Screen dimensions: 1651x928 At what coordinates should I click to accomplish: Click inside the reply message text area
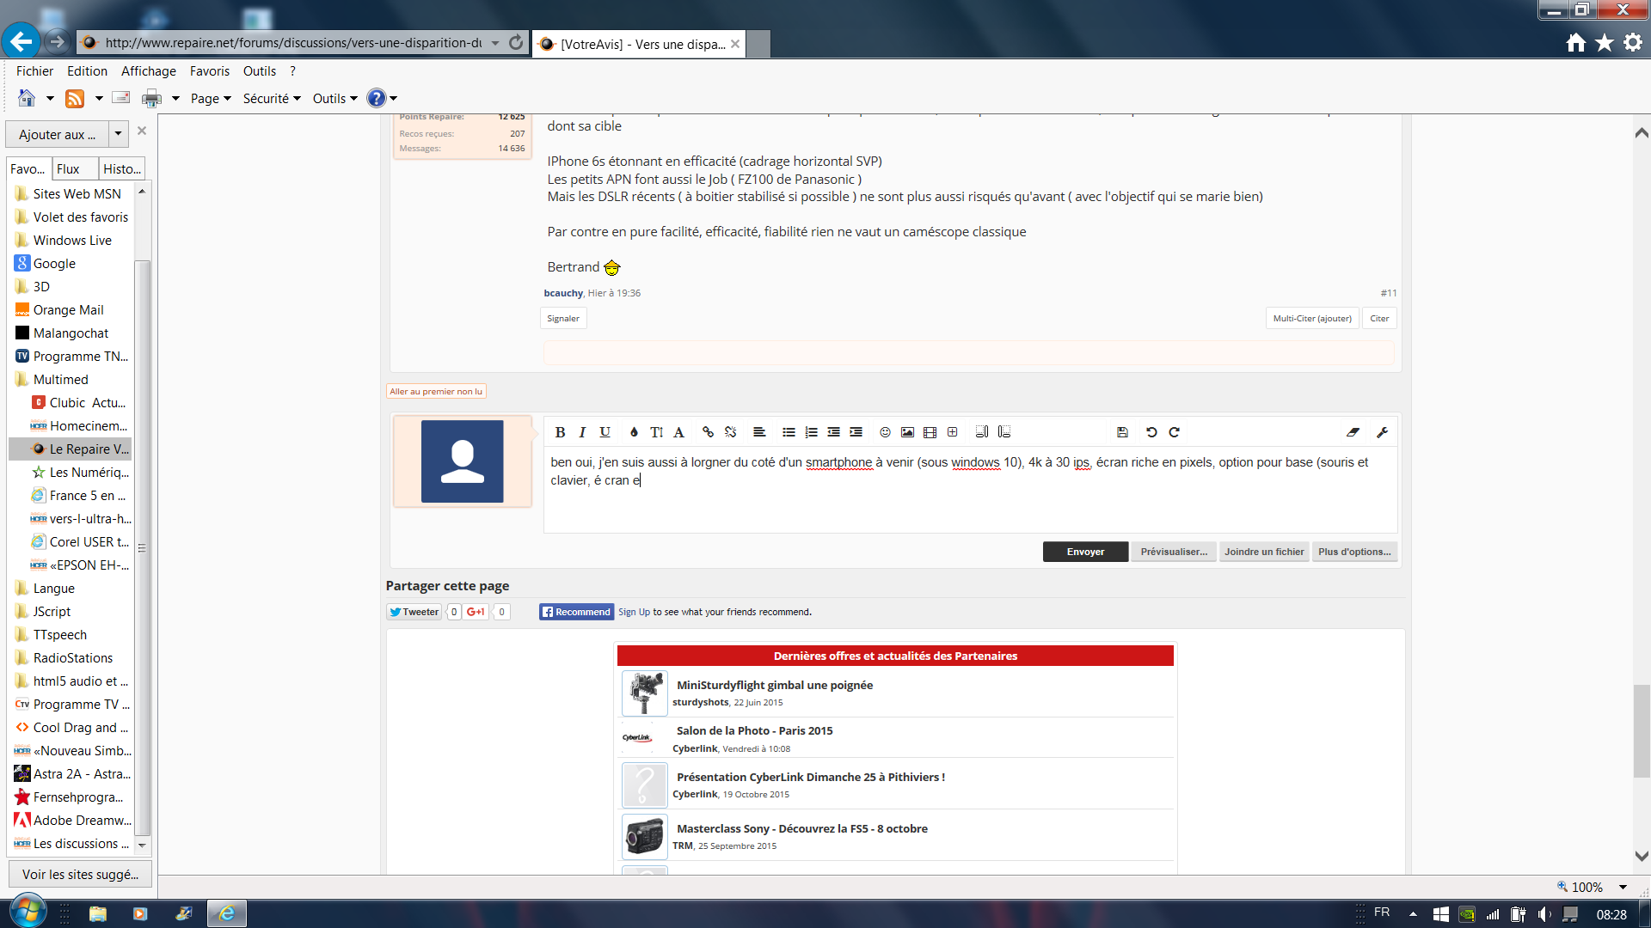[970, 490]
